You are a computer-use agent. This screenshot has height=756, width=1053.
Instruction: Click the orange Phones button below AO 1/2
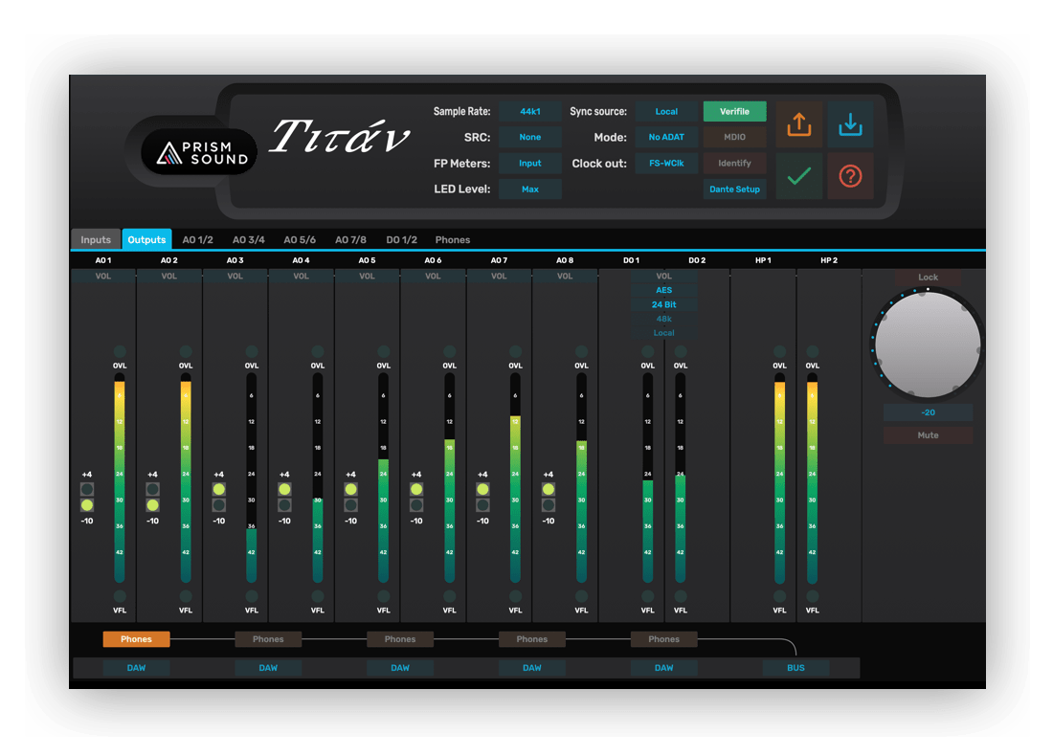[136, 639]
